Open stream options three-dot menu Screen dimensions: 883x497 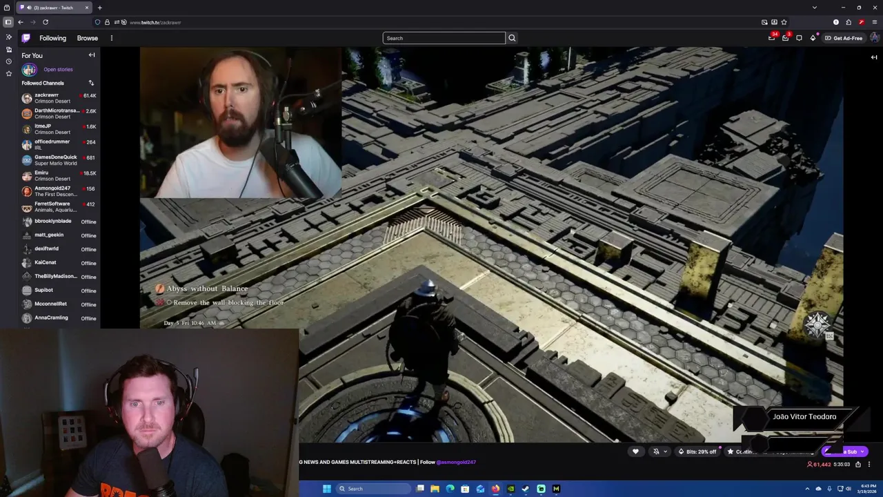click(x=870, y=465)
